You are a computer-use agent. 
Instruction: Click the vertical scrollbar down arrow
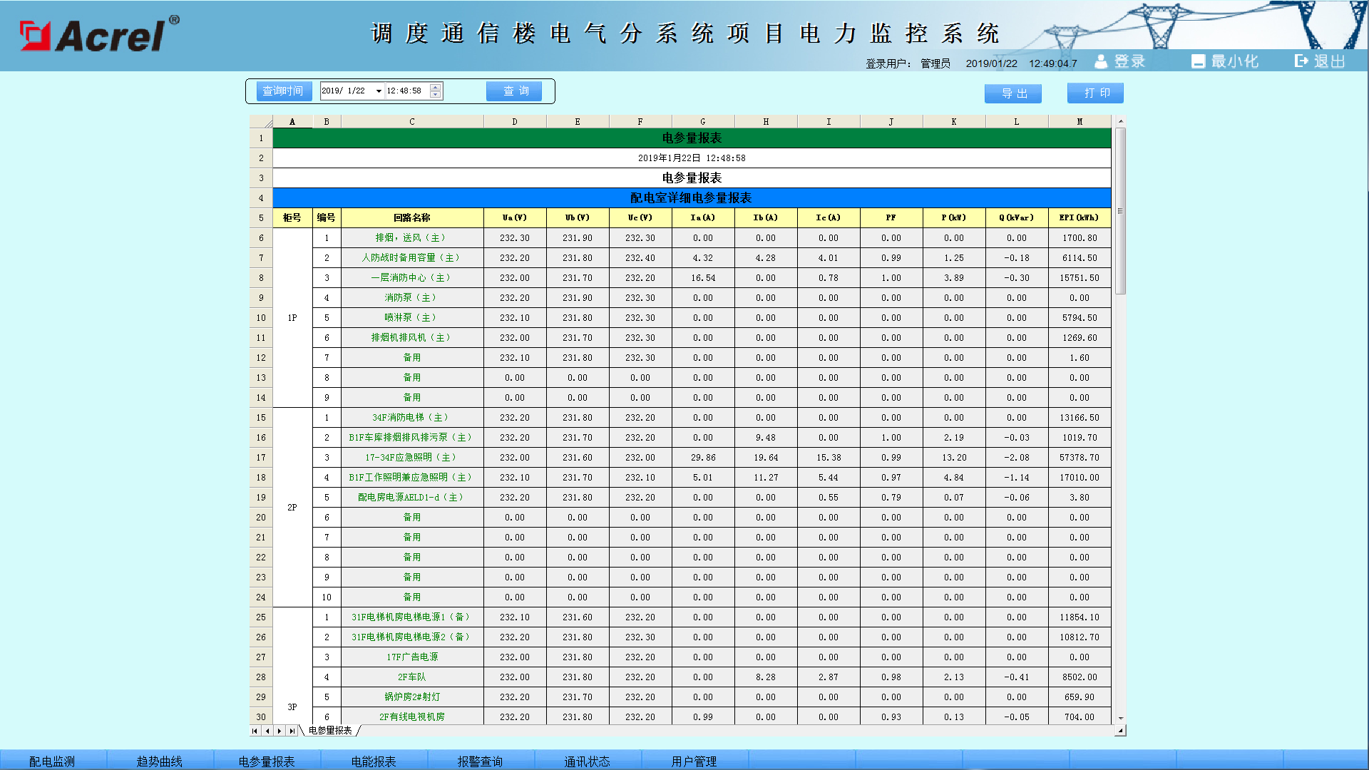pos(1120,719)
